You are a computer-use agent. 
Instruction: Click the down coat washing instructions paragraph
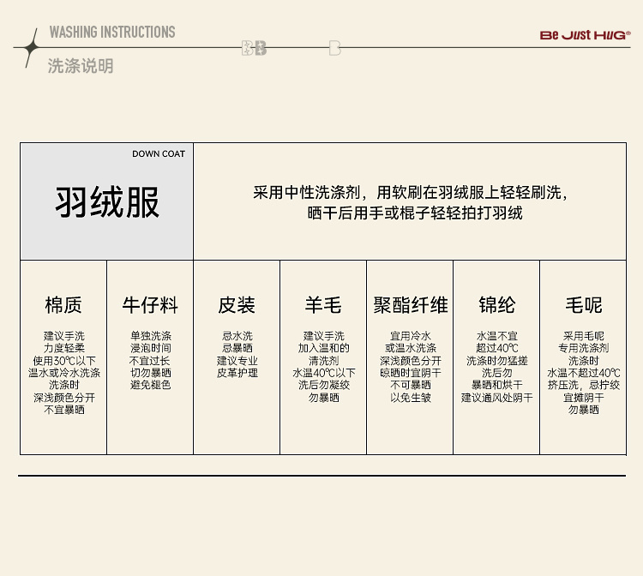pos(409,202)
